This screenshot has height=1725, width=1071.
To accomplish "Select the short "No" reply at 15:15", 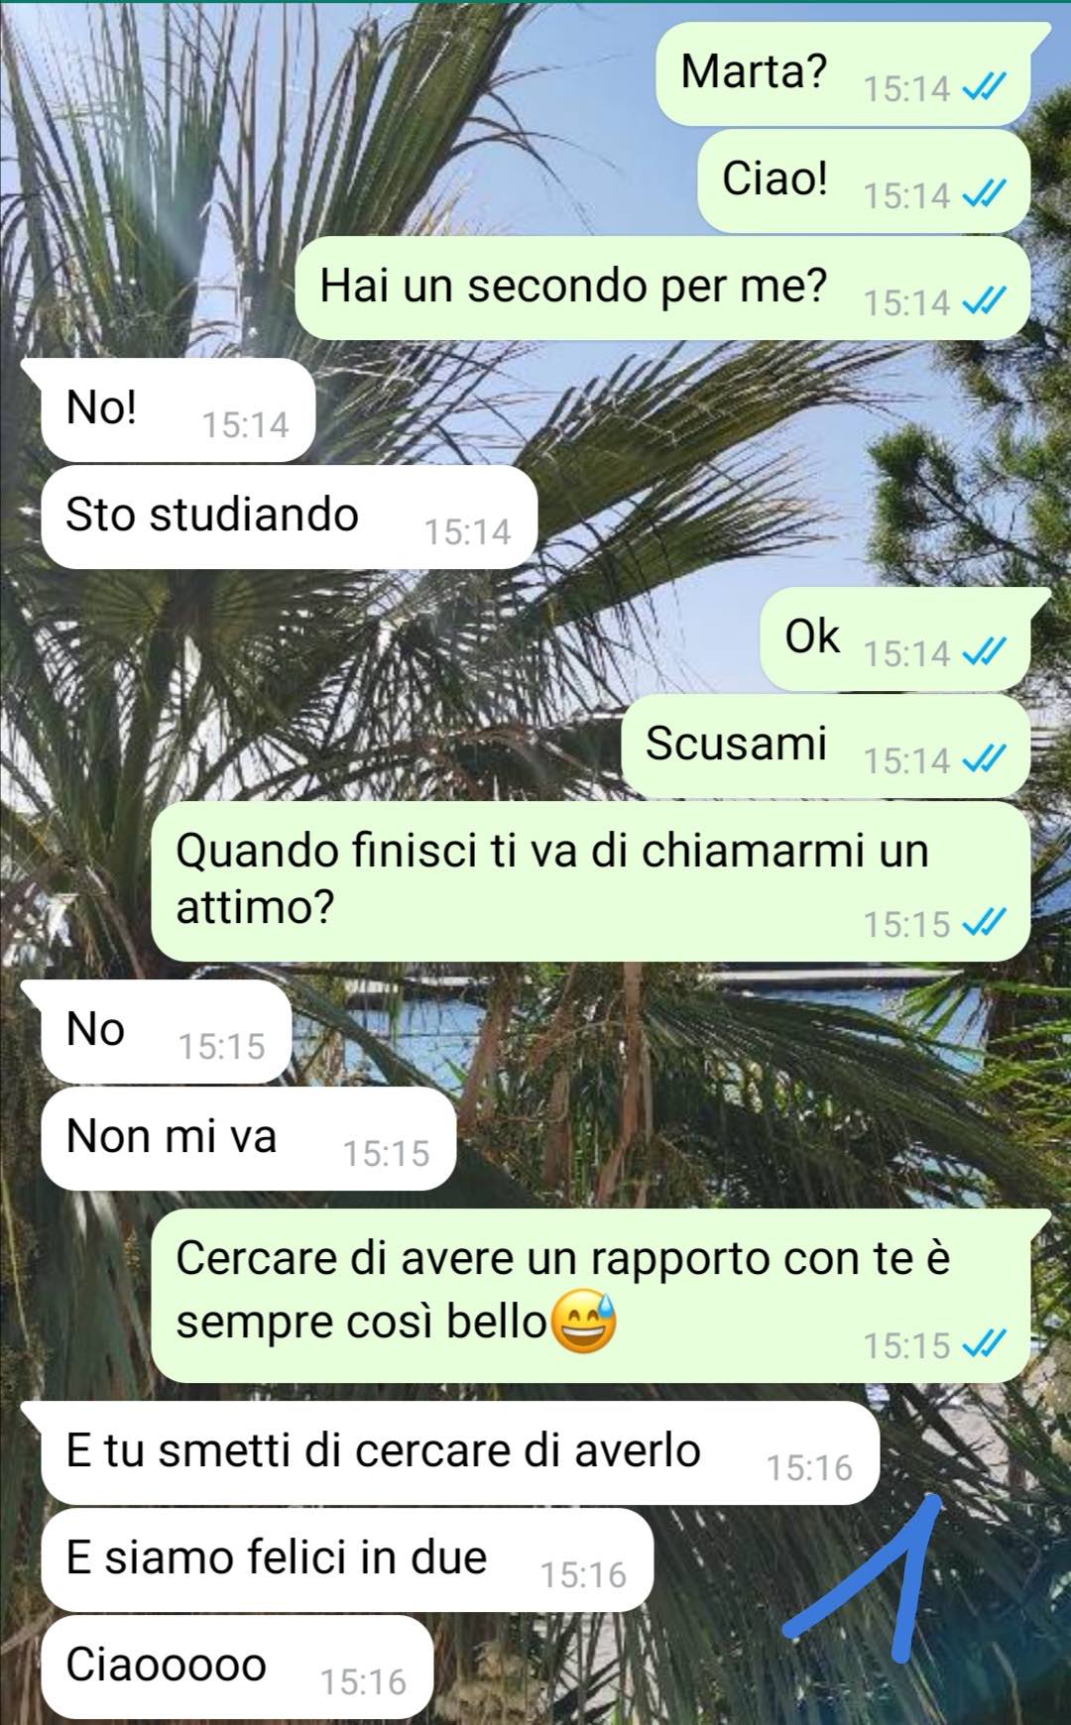I will [x=166, y=1031].
